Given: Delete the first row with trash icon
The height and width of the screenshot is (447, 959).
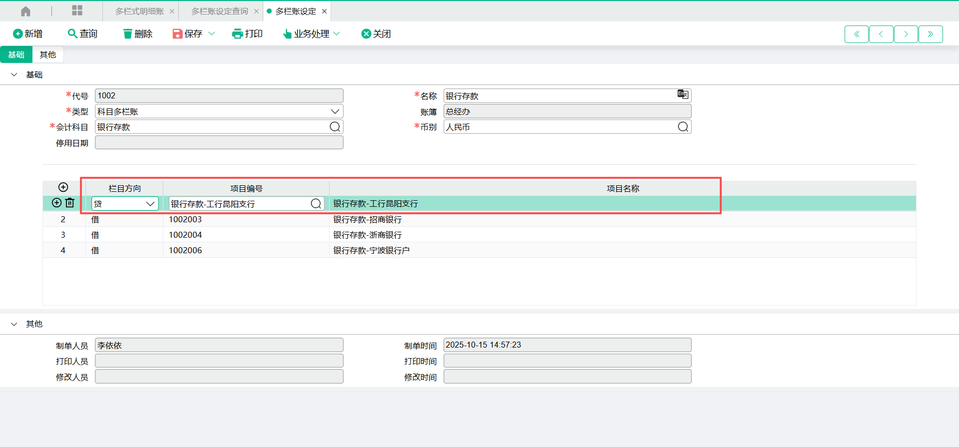Looking at the screenshot, I should (70, 203).
